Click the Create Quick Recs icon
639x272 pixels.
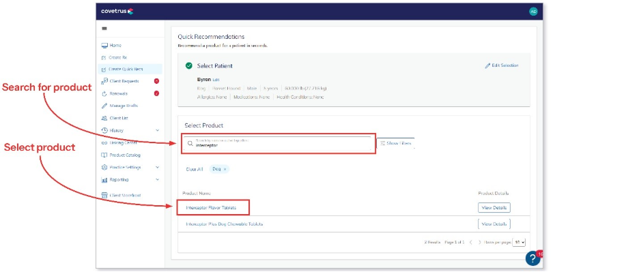click(x=104, y=70)
